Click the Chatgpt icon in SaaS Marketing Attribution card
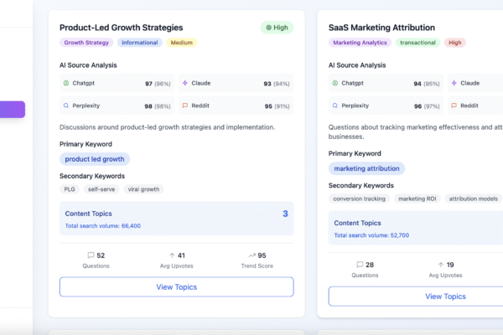The height and width of the screenshot is (335, 503). [334, 83]
